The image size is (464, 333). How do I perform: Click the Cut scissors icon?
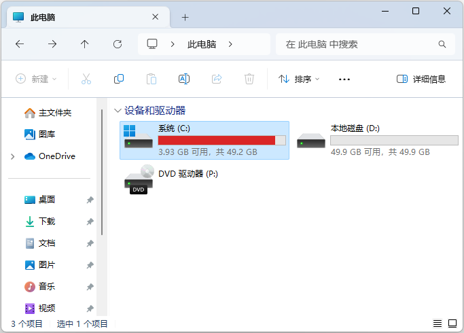(x=86, y=79)
